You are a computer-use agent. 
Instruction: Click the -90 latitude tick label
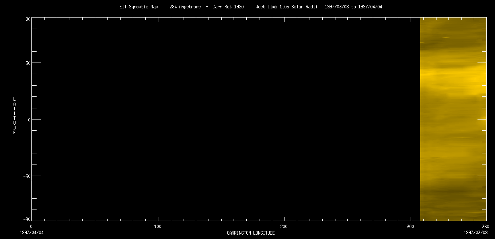point(27,219)
